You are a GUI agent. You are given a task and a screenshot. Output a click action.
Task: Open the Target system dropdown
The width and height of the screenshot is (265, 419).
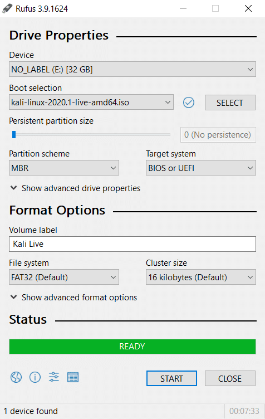point(200,168)
